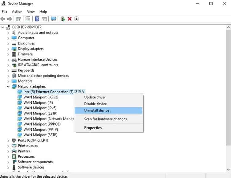Click Scan for hardware changes monitor icon

click(53, 19)
